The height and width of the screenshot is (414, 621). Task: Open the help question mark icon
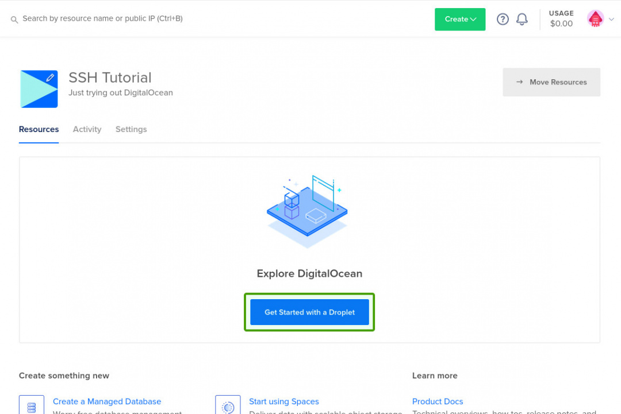pyautogui.click(x=503, y=19)
